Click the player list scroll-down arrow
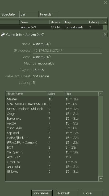Image resolution: width=109 pixels, height=196 pixels. coord(101,179)
